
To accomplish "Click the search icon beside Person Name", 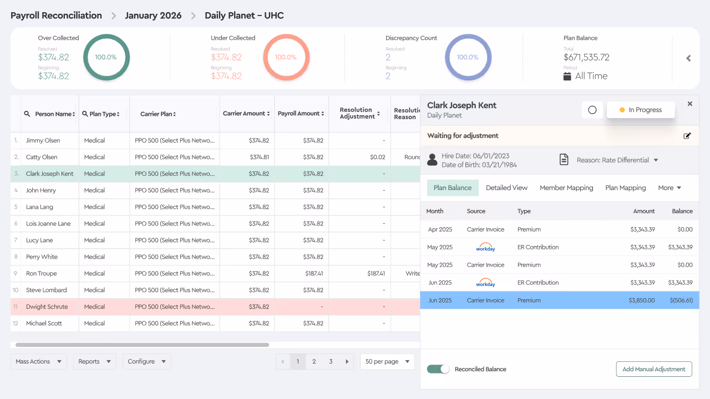I will tap(27, 114).
